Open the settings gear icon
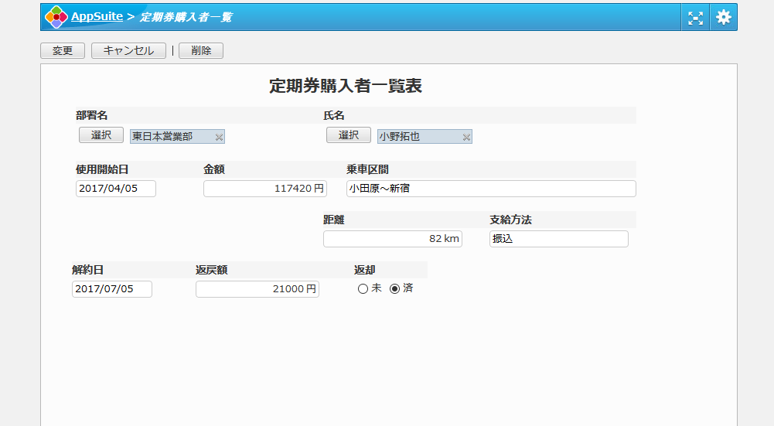The width and height of the screenshot is (774, 426). [723, 17]
